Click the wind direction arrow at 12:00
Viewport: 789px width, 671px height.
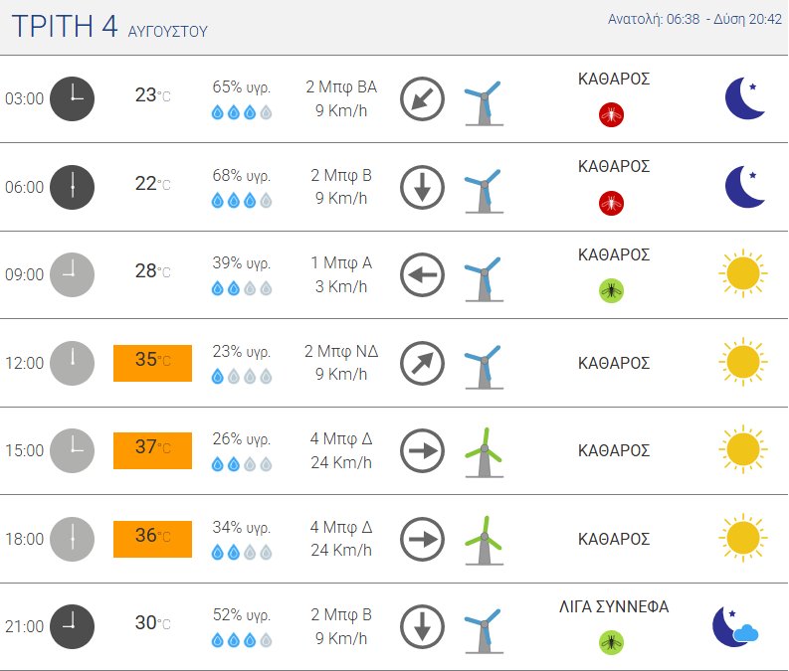(422, 363)
